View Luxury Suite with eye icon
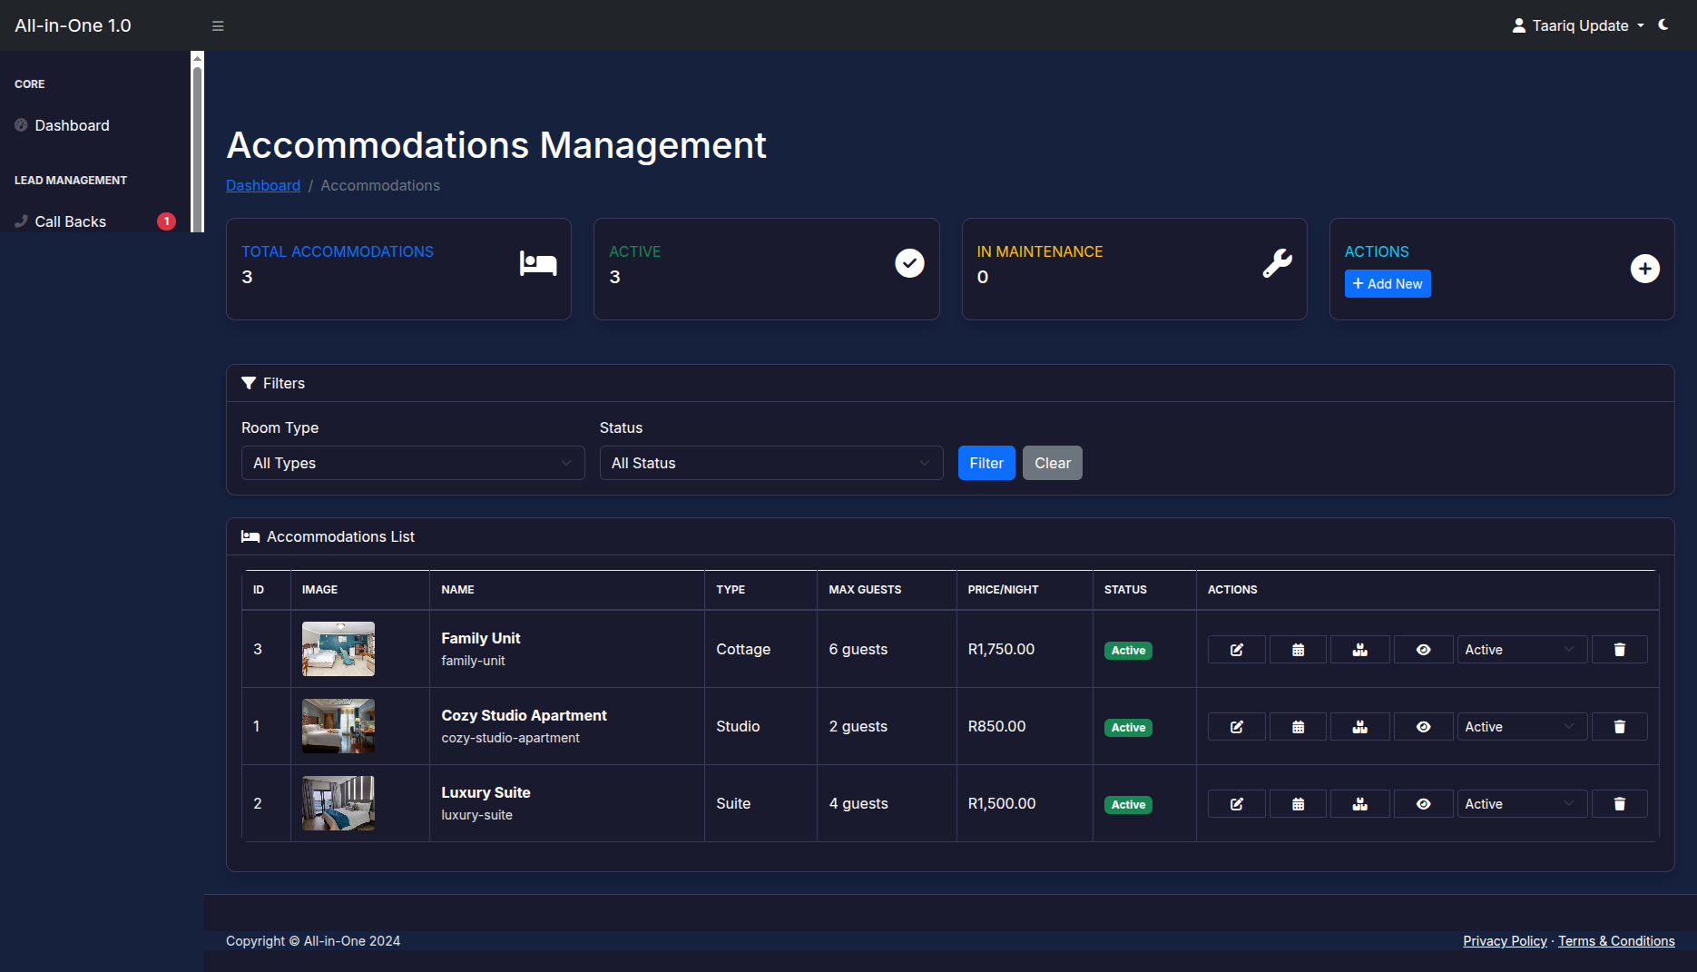 (1423, 804)
